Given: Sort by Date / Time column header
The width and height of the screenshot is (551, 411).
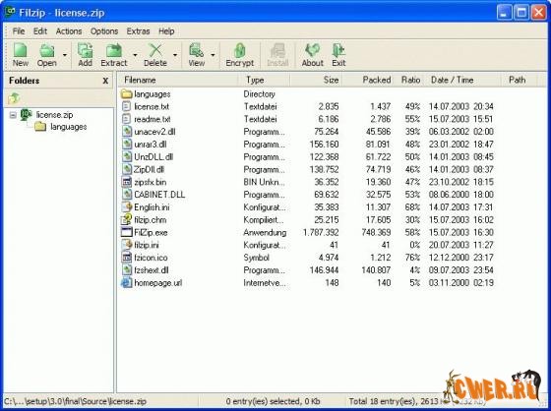Looking at the screenshot, I should click(x=463, y=80).
